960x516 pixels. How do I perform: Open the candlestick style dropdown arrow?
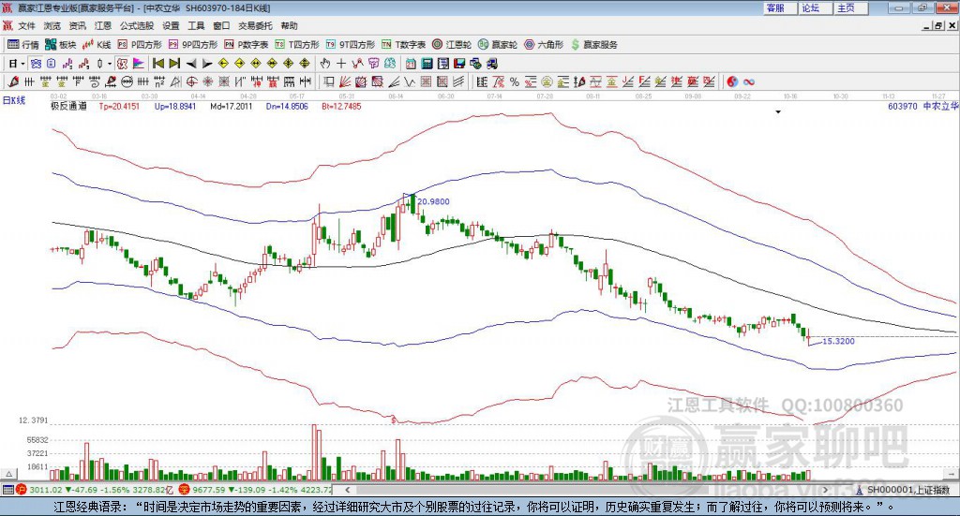click(x=110, y=64)
